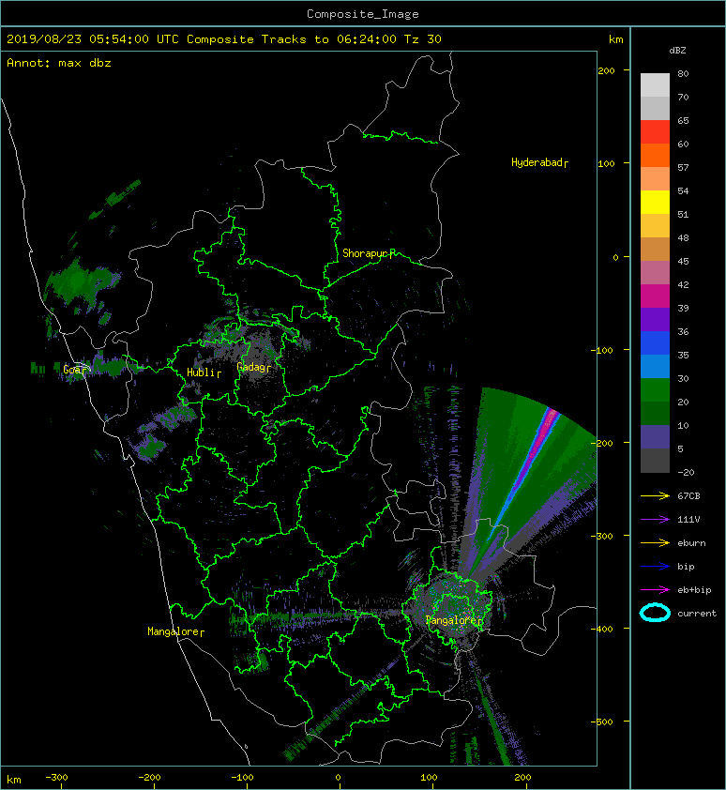Image resolution: width=726 pixels, height=790 pixels.
Task: Click the Goa label on the coast
Action: point(74,370)
